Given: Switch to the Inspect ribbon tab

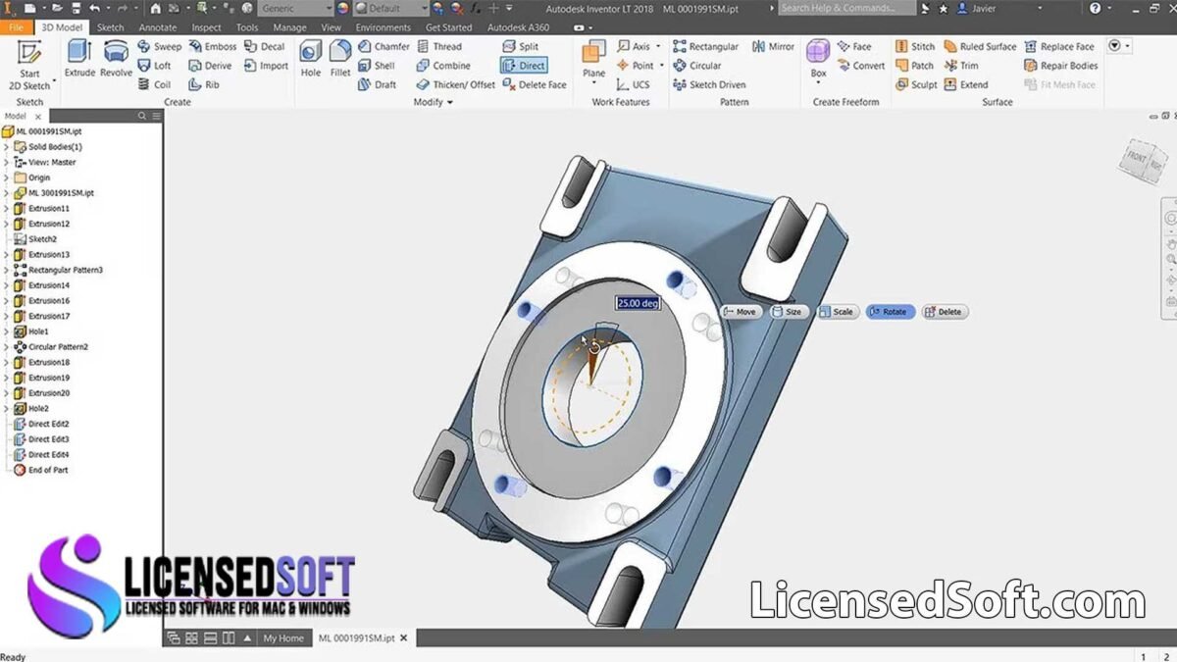Looking at the screenshot, I should click(x=207, y=27).
